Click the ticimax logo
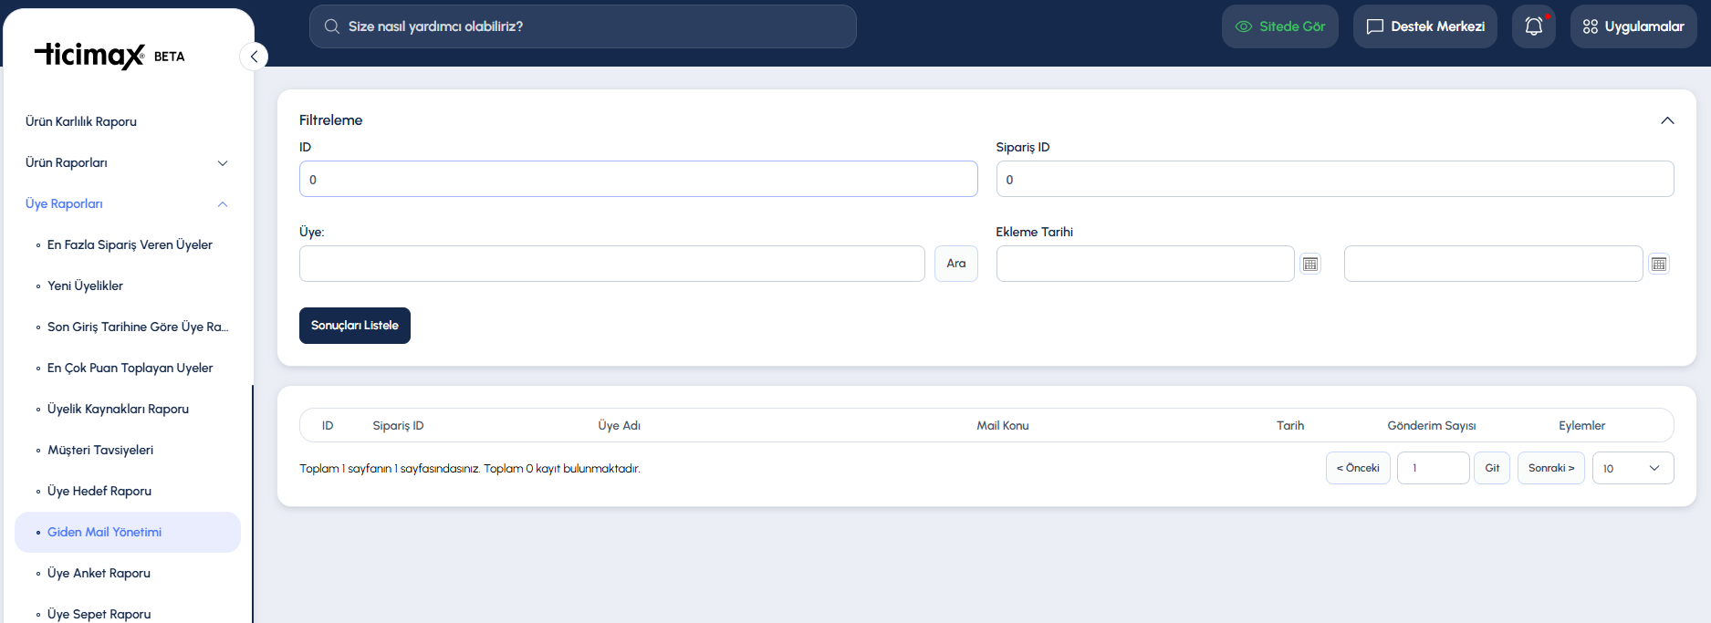Viewport: 1711px width, 623px height. 89,56
